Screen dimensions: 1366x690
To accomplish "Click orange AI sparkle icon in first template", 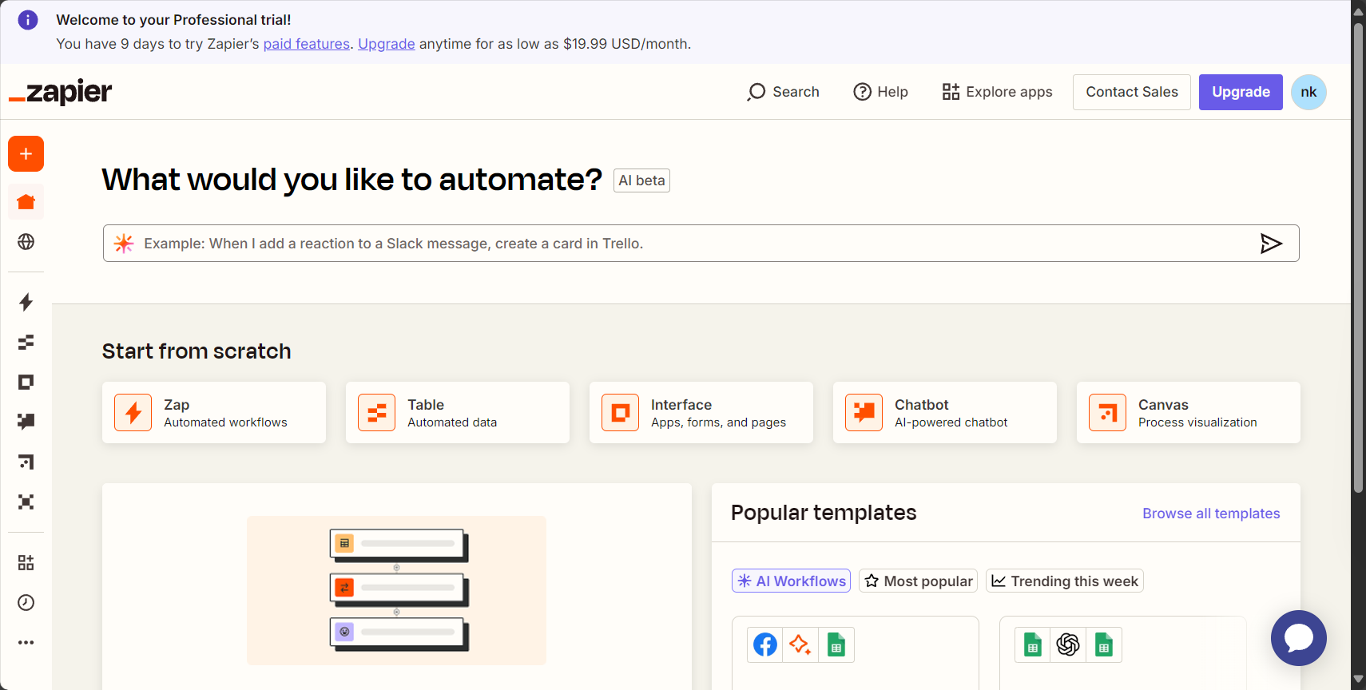I will (x=800, y=644).
